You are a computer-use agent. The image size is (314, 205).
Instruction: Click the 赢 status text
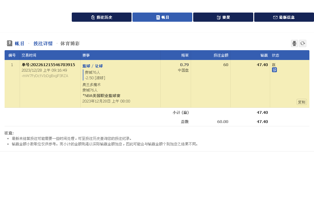pos(274,65)
